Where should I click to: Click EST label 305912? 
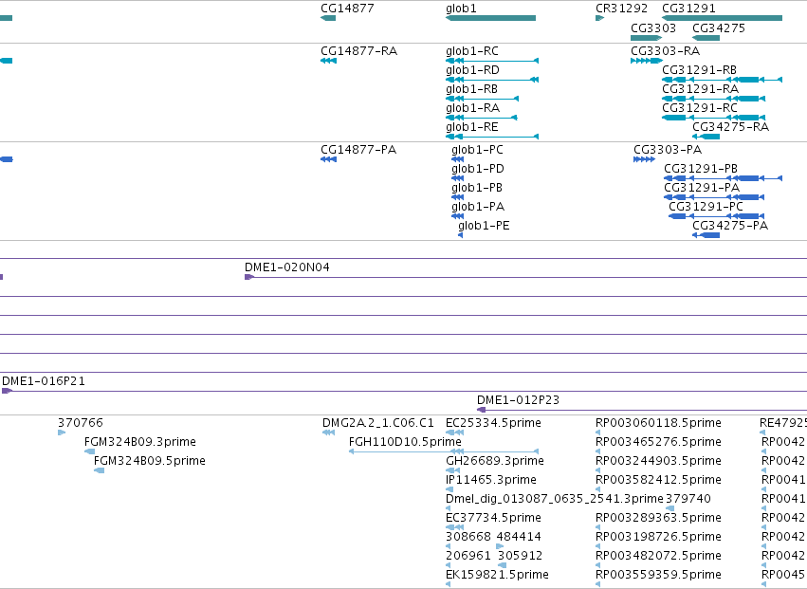(x=520, y=557)
